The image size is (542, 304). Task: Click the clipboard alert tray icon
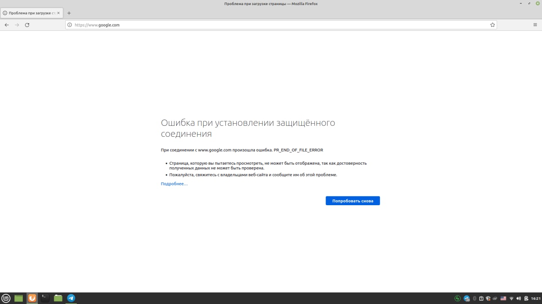pos(481,299)
